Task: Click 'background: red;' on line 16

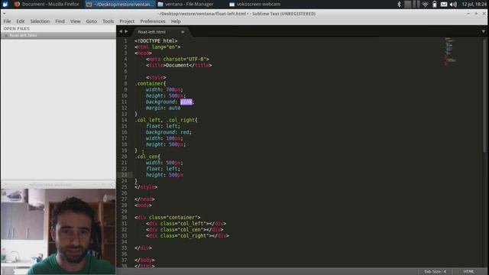Action: [x=169, y=132]
